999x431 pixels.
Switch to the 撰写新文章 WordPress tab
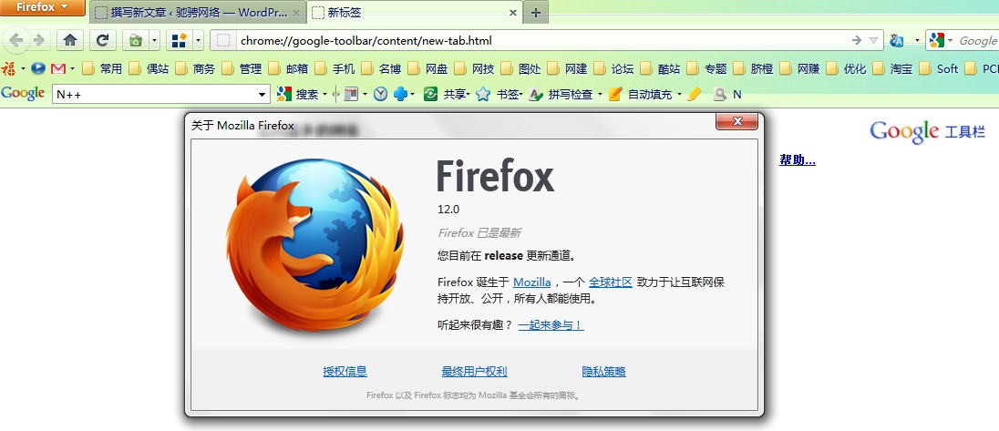(x=198, y=12)
